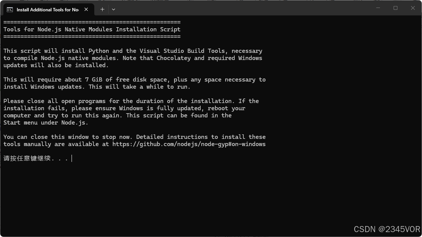Image resolution: width=422 pixels, height=237 pixels.
Task: Open the github.com/nodejs/node-gyp#on-windows URL
Action: (x=189, y=144)
